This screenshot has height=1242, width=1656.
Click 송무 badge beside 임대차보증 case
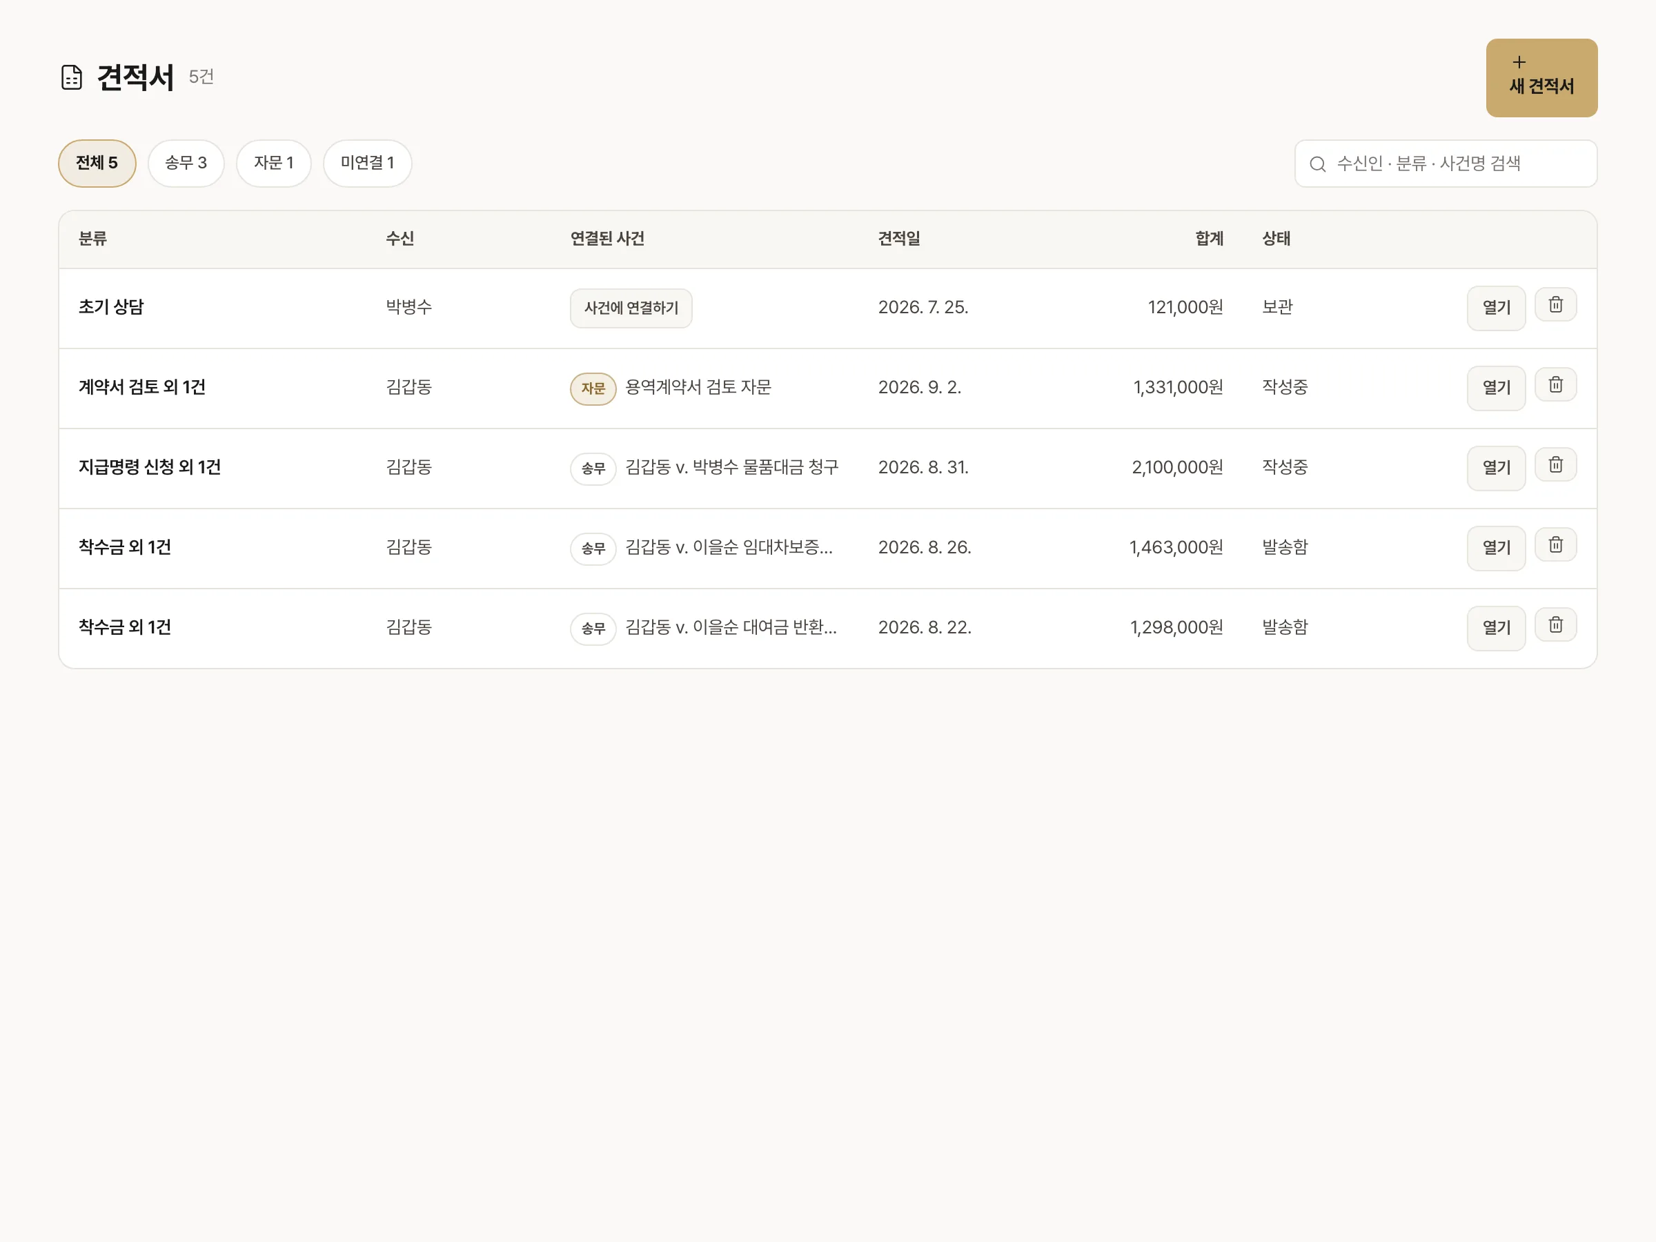tap(593, 549)
